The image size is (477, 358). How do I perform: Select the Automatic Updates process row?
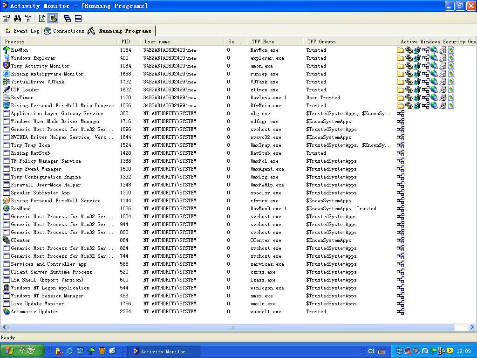click(34, 312)
